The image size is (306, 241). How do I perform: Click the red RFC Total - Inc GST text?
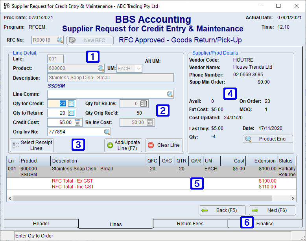[x=73, y=187]
